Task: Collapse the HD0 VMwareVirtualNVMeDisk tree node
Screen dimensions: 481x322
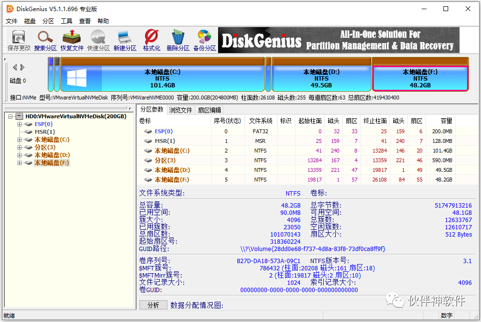Action: (x=10, y=116)
